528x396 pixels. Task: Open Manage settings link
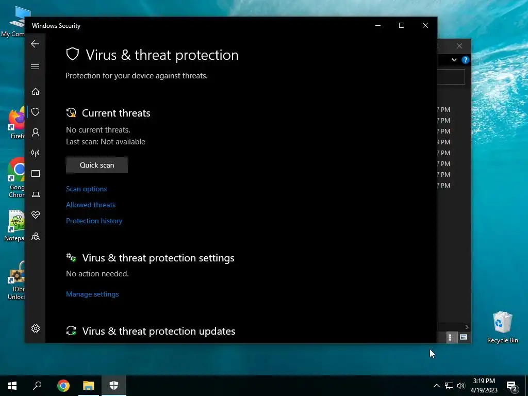coord(92,294)
